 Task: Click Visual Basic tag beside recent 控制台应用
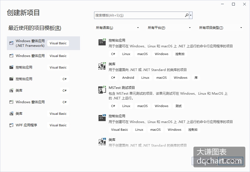(x=58, y=67)
